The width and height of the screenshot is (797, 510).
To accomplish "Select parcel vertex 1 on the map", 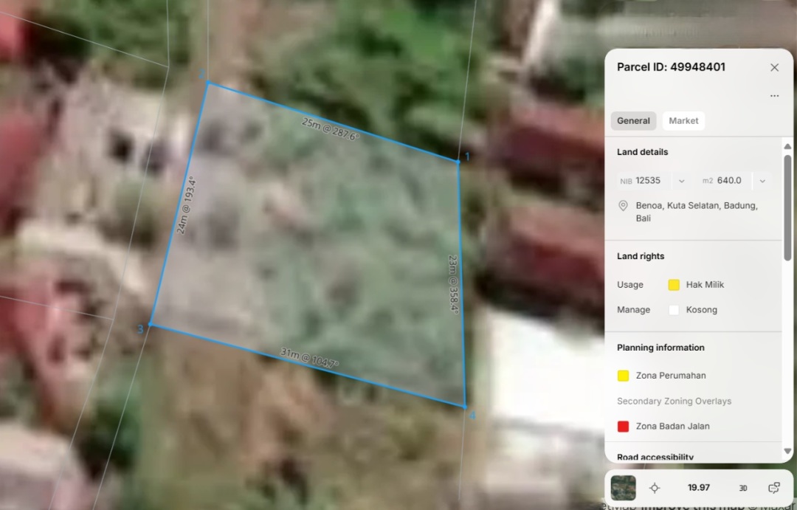I will 458,161.
